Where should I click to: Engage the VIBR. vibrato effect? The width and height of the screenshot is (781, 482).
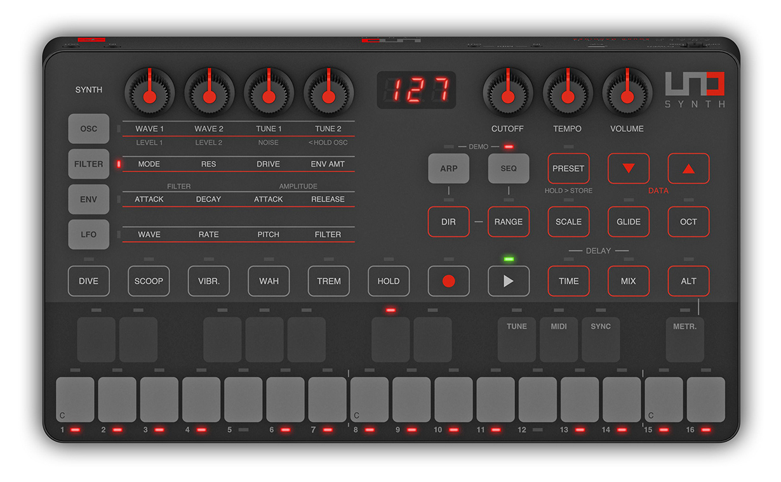(208, 281)
